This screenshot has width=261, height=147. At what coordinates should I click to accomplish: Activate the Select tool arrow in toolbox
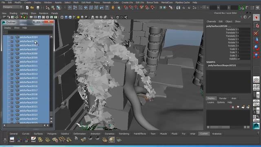coord(257,18)
